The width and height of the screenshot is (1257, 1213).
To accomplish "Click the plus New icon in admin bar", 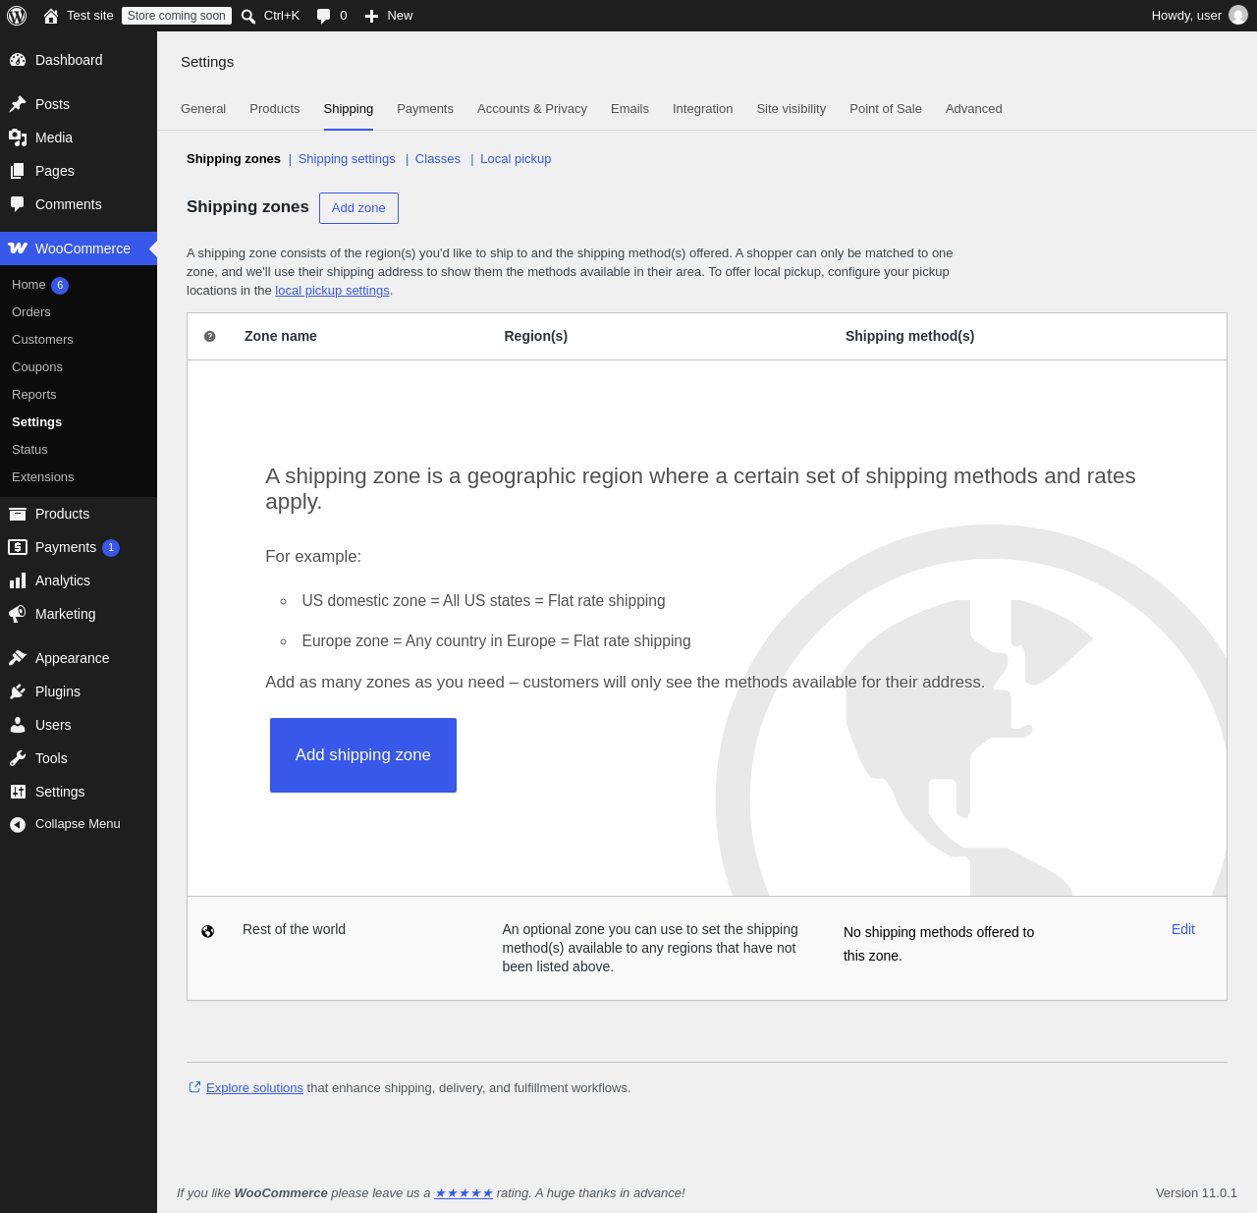I will click(371, 16).
